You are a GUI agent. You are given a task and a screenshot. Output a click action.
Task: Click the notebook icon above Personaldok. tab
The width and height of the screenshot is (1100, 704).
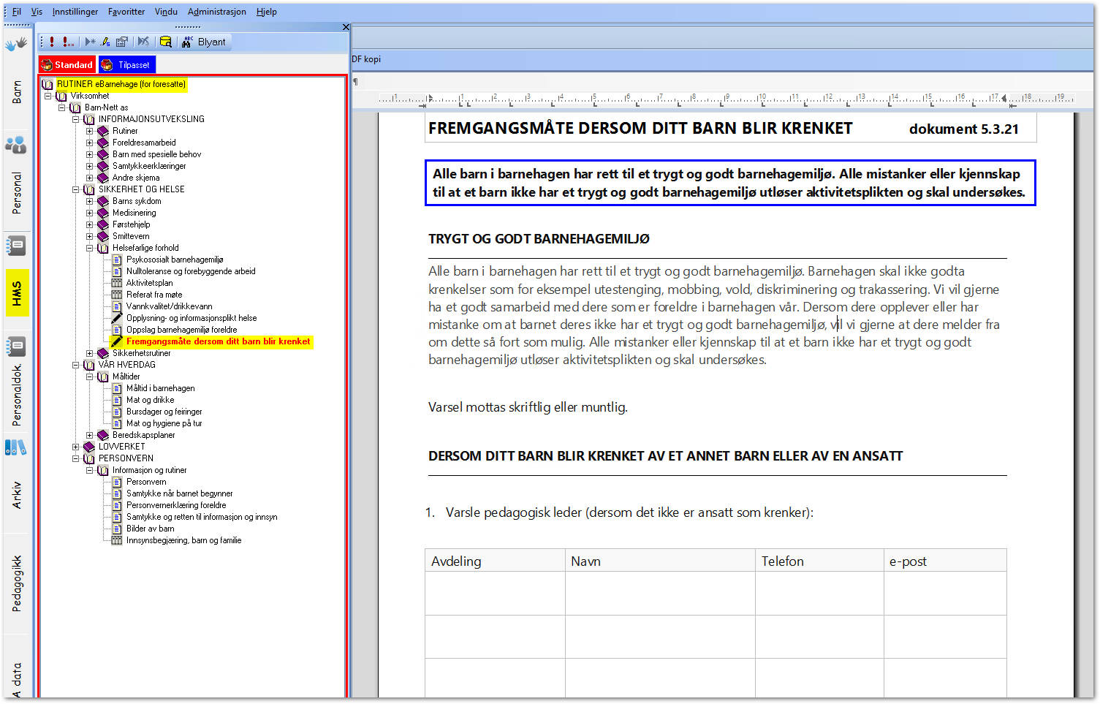click(16, 347)
